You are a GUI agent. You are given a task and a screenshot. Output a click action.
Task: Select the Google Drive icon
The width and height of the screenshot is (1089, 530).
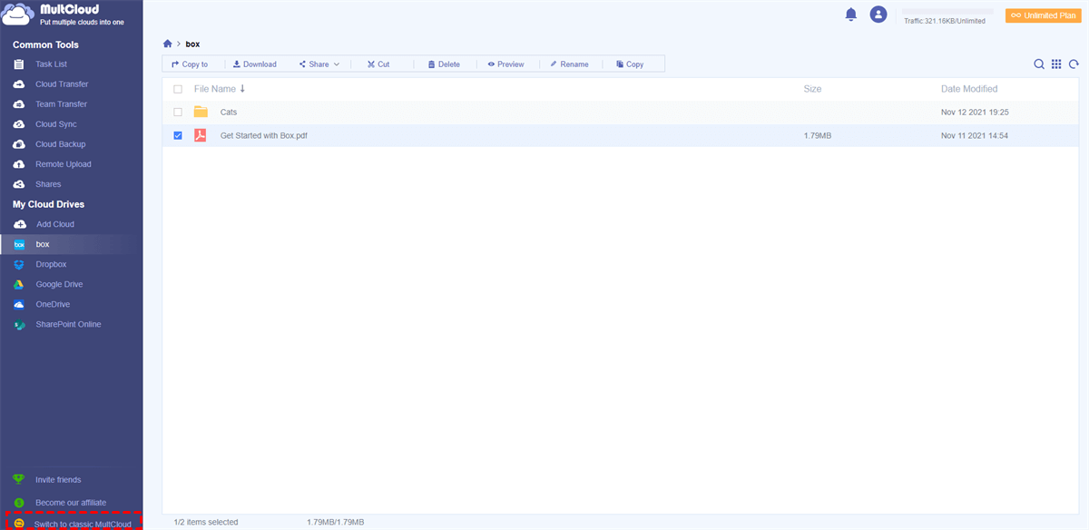[x=19, y=284]
